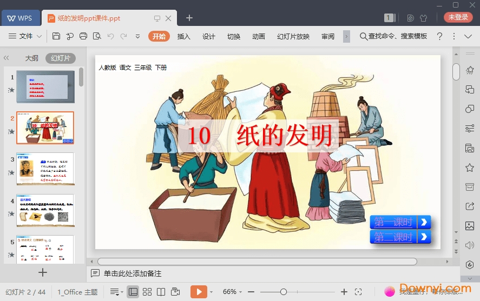Switch to 大纲 outline view
Screen dimensions: 480x301
(31, 58)
